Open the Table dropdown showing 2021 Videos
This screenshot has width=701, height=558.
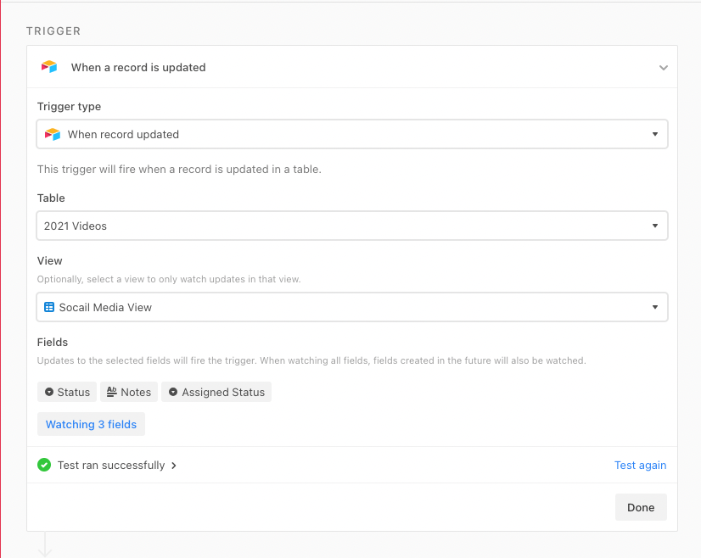click(x=352, y=226)
